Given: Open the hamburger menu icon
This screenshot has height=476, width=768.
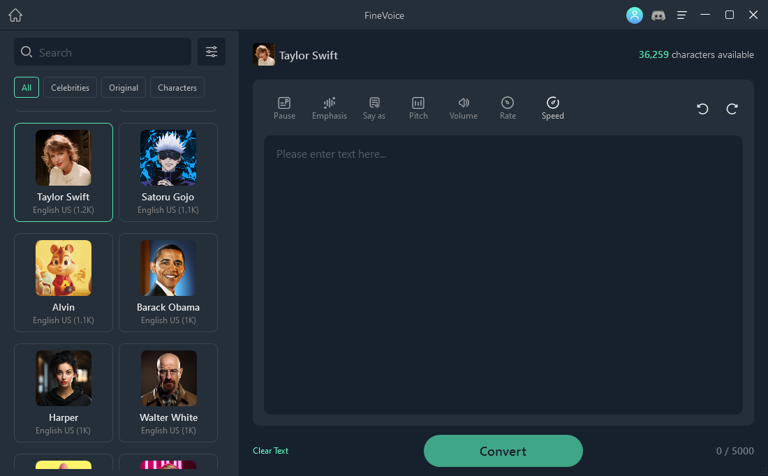Looking at the screenshot, I should coord(682,15).
